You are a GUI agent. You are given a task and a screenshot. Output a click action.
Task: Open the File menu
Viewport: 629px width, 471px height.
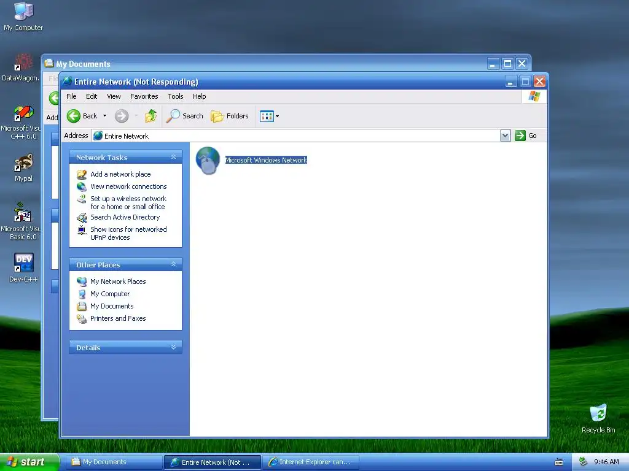(71, 96)
